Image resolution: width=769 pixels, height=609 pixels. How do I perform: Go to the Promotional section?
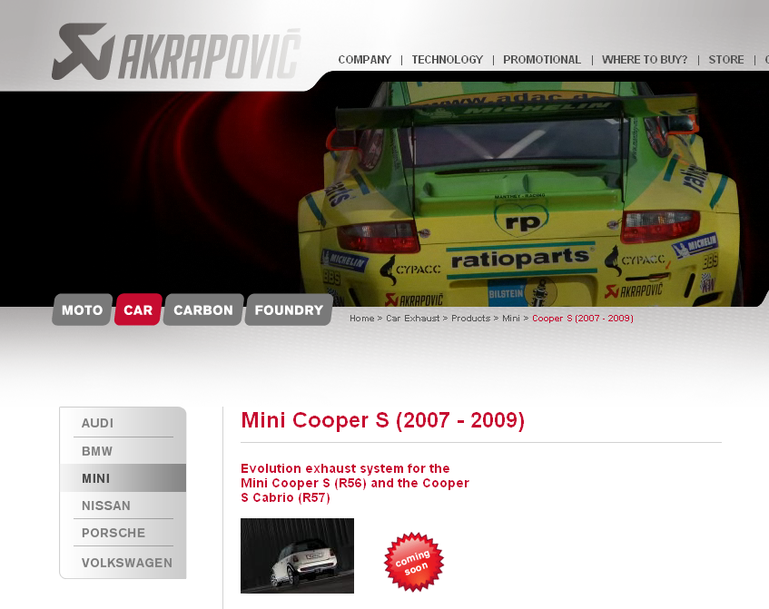pos(542,60)
